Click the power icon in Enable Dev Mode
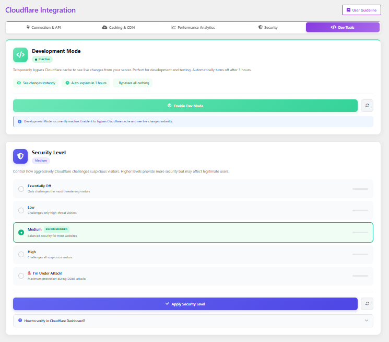The width and height of the screenshot is (389, 342). pyautogui.click(x=170, y=106)
